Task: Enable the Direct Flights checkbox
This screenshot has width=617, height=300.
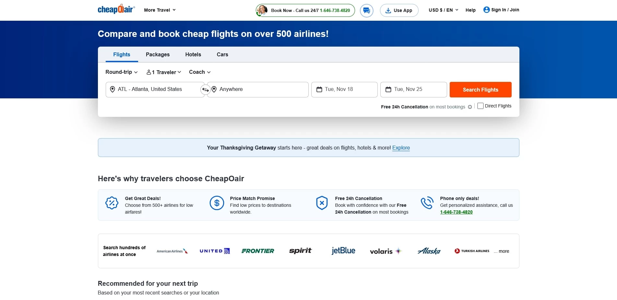Action: click(480, 106)
